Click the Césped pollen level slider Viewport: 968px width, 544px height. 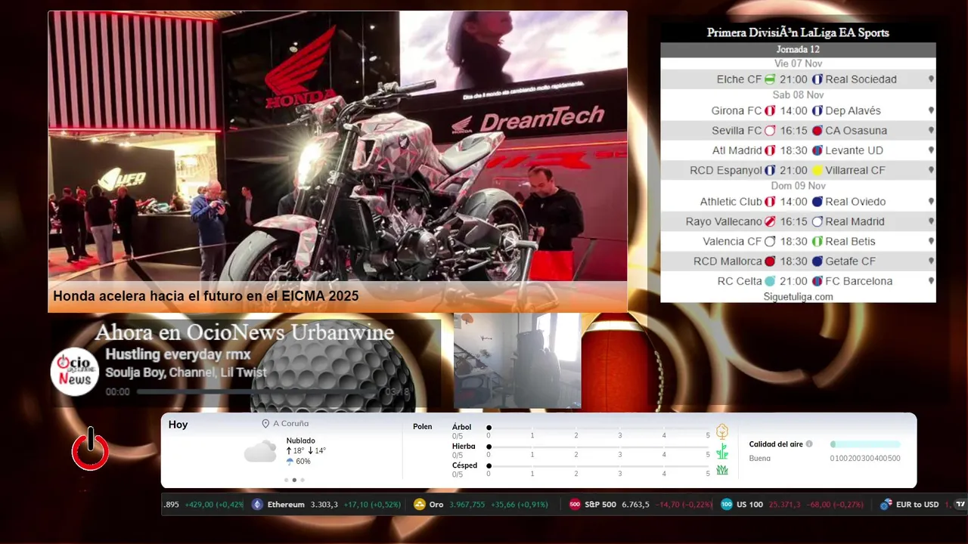(x=598, y=465)
